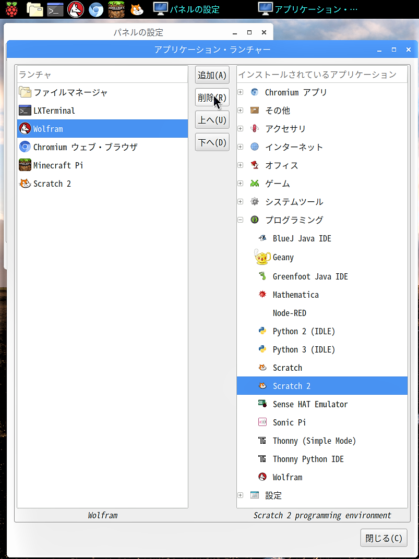Click the インターネット globe icon

pyautogui.click(x=254, y=147)
